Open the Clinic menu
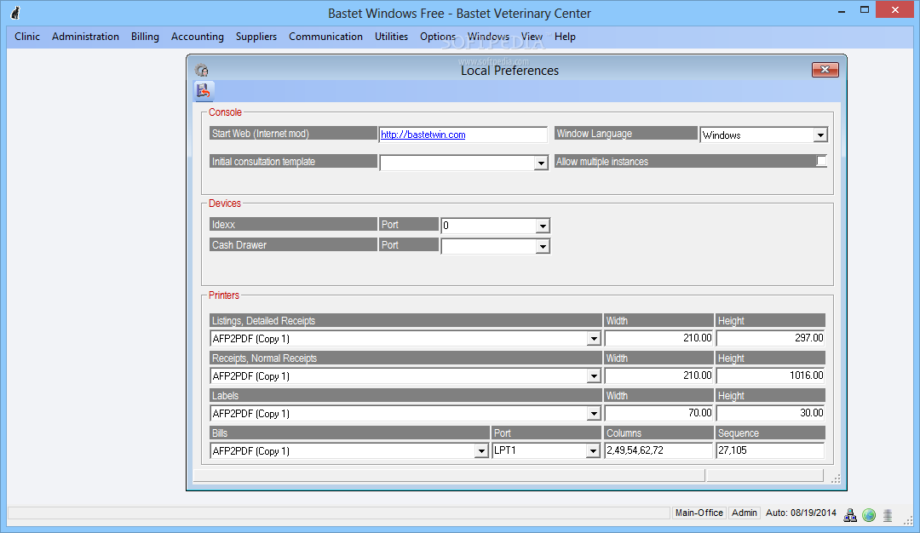Image resolution: width=920 pixels, height=533 pixels. (x=27, y=37)
